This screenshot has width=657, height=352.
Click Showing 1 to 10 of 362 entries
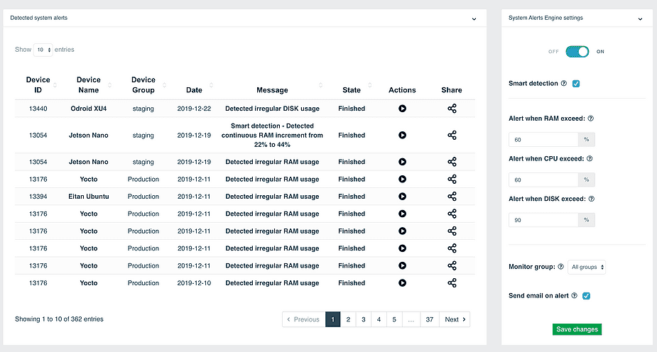pyautogui.click(x=59, y=319)
